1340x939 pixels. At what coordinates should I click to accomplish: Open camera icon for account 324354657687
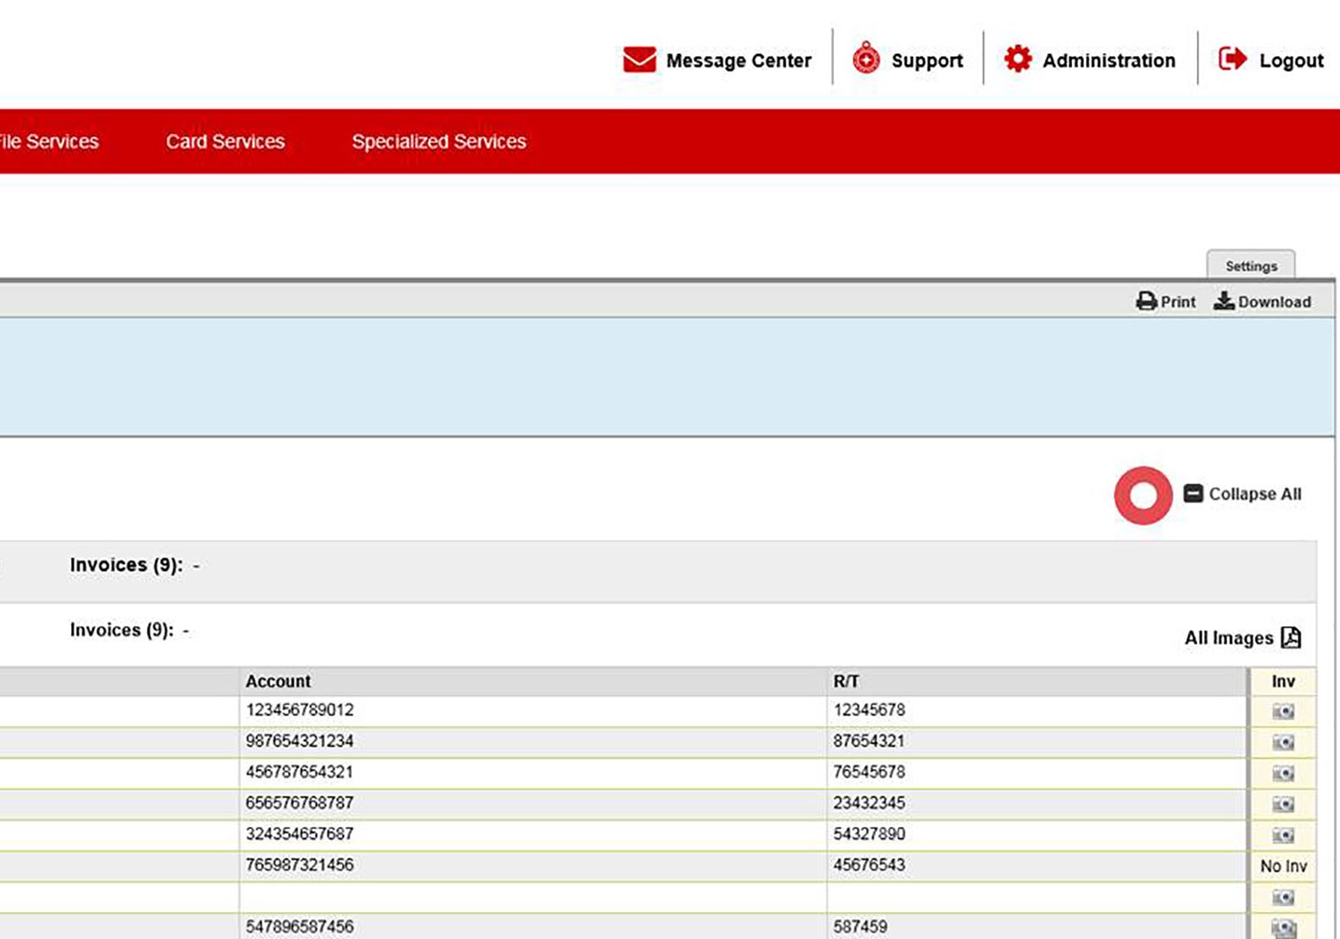point(1283,835)
